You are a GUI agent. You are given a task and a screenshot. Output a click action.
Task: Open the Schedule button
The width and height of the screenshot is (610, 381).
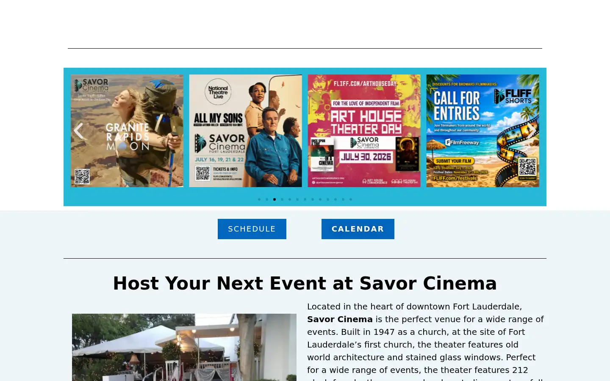pyautogui.click(x=252, y=229)
